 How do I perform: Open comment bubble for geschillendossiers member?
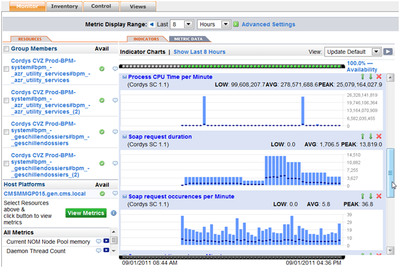(115, 131)
